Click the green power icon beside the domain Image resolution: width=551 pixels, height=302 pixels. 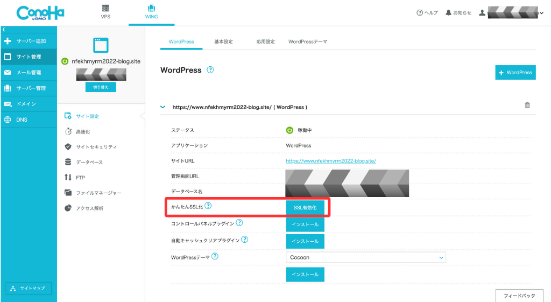[65, 61]
